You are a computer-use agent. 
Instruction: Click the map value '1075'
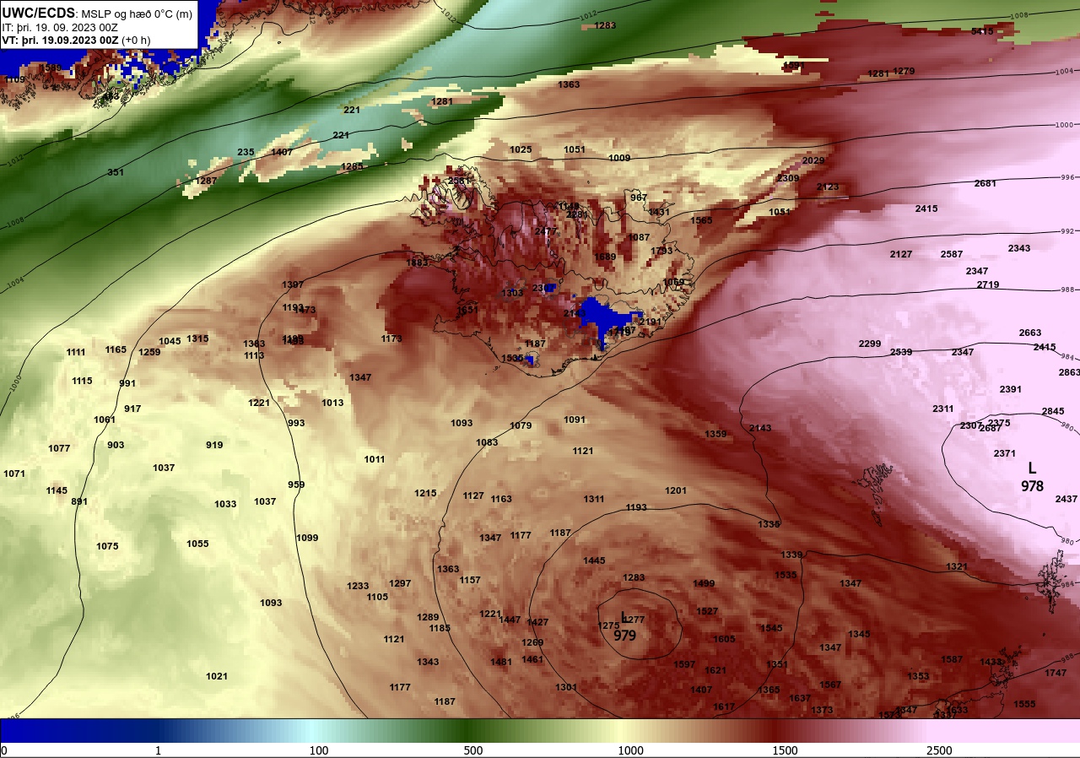pyautogui.click(x=107, y=546)
